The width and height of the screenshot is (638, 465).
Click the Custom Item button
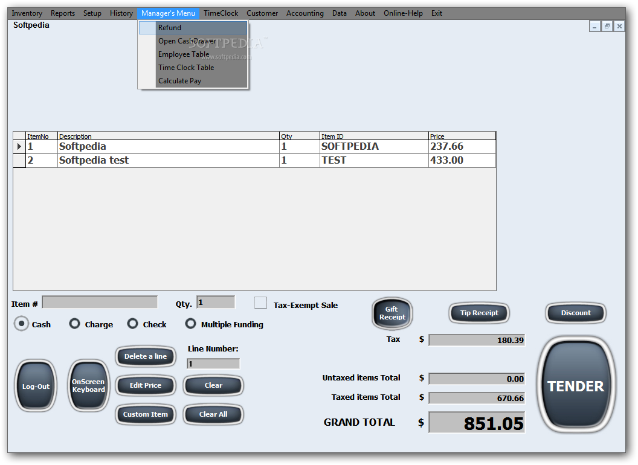(146, 414)
